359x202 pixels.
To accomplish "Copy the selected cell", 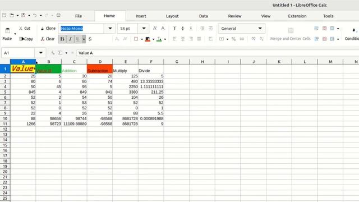I will [x=26, y=39].
